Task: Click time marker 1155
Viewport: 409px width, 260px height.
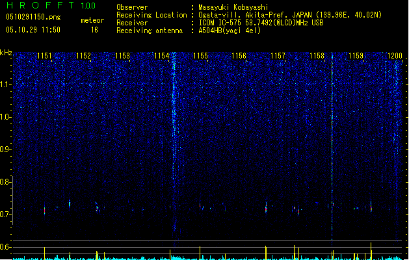Action: pyautogui.click(x=200, y=55)
